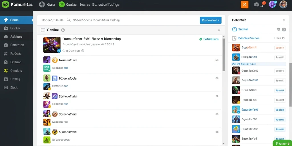The width and height of the screenshot is (292, 146).
Task: Click the purple gem icon in top bar
Action: [273, 4]
